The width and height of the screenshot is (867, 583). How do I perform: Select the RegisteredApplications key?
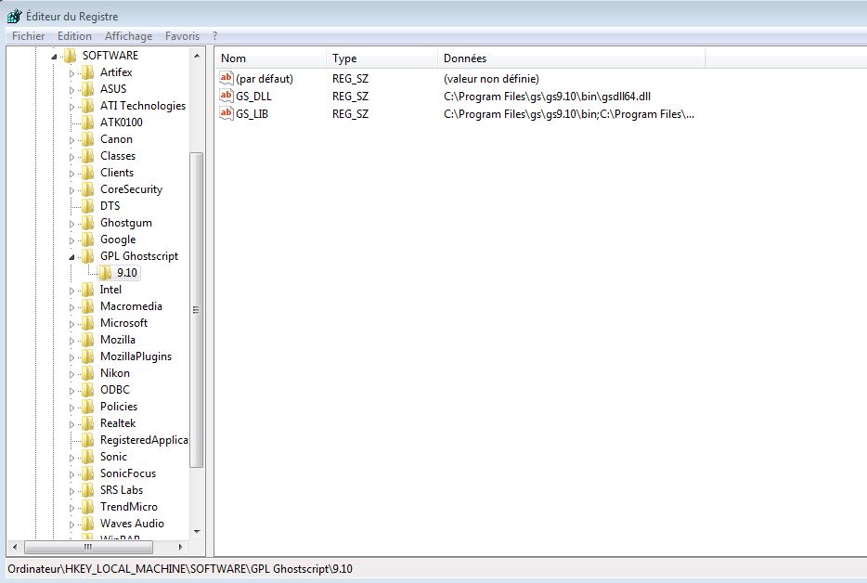tap(144, 440)
